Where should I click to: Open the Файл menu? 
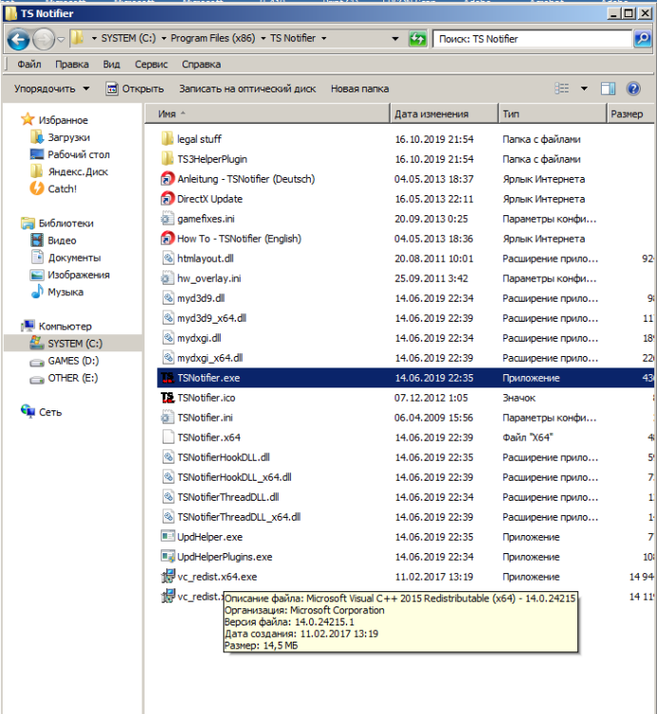pos(29,64)
